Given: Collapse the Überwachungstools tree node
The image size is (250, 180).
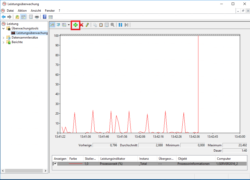Looking at the screenshot, I should [4, 28].
